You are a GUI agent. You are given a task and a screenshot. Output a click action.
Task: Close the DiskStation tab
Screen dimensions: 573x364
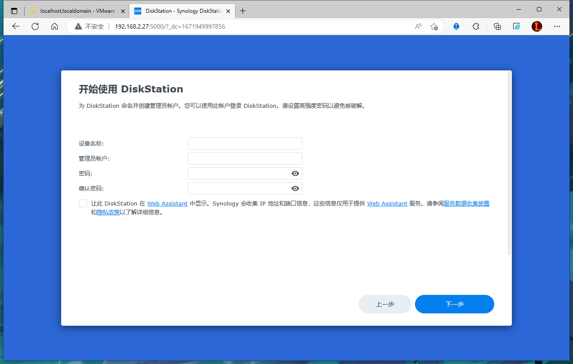coord(228,11)
